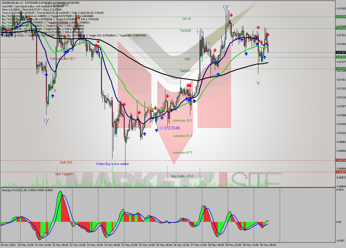This screenshot has width=346, height=248.
Task: Click the 'correction 61.8' label
Action: pyautogui.click(x=182, y=136)
